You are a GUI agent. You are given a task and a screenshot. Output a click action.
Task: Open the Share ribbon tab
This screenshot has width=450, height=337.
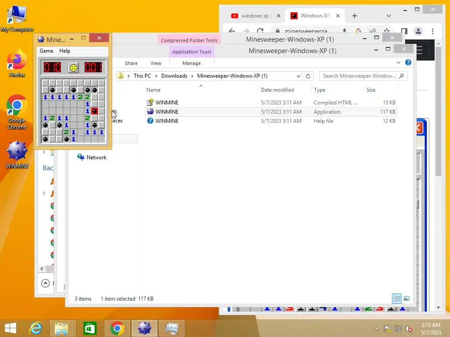coord(131,63)
